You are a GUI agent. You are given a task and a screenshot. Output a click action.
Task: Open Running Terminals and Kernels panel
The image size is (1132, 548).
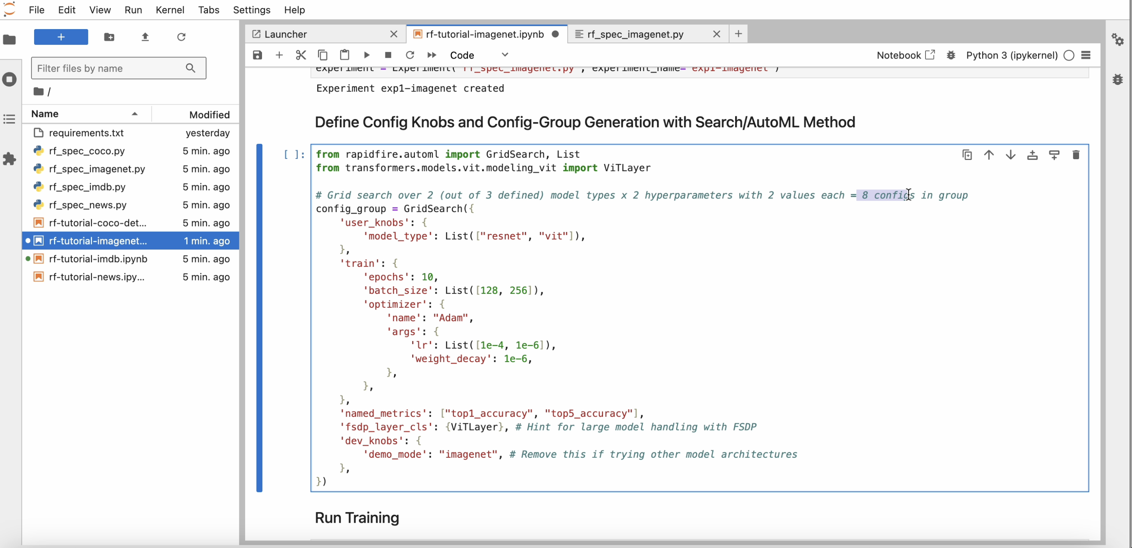click(x=9, y=80)
